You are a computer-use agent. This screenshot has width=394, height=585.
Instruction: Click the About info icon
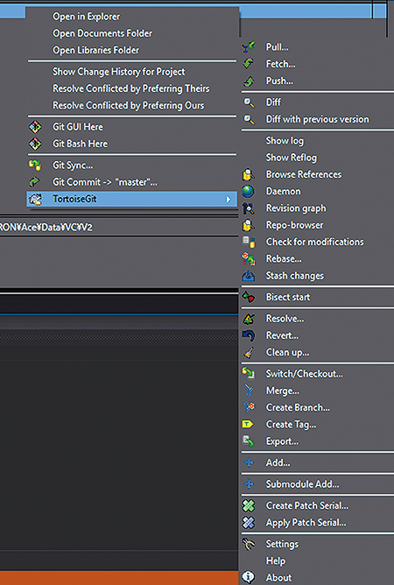tap(249, 577)
